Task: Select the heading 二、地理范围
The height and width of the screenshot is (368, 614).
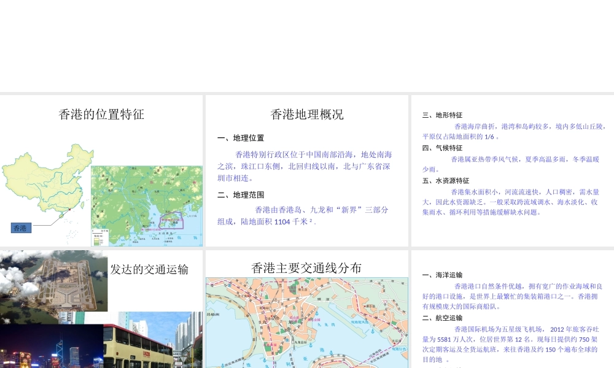Action: tap(241, 195)
